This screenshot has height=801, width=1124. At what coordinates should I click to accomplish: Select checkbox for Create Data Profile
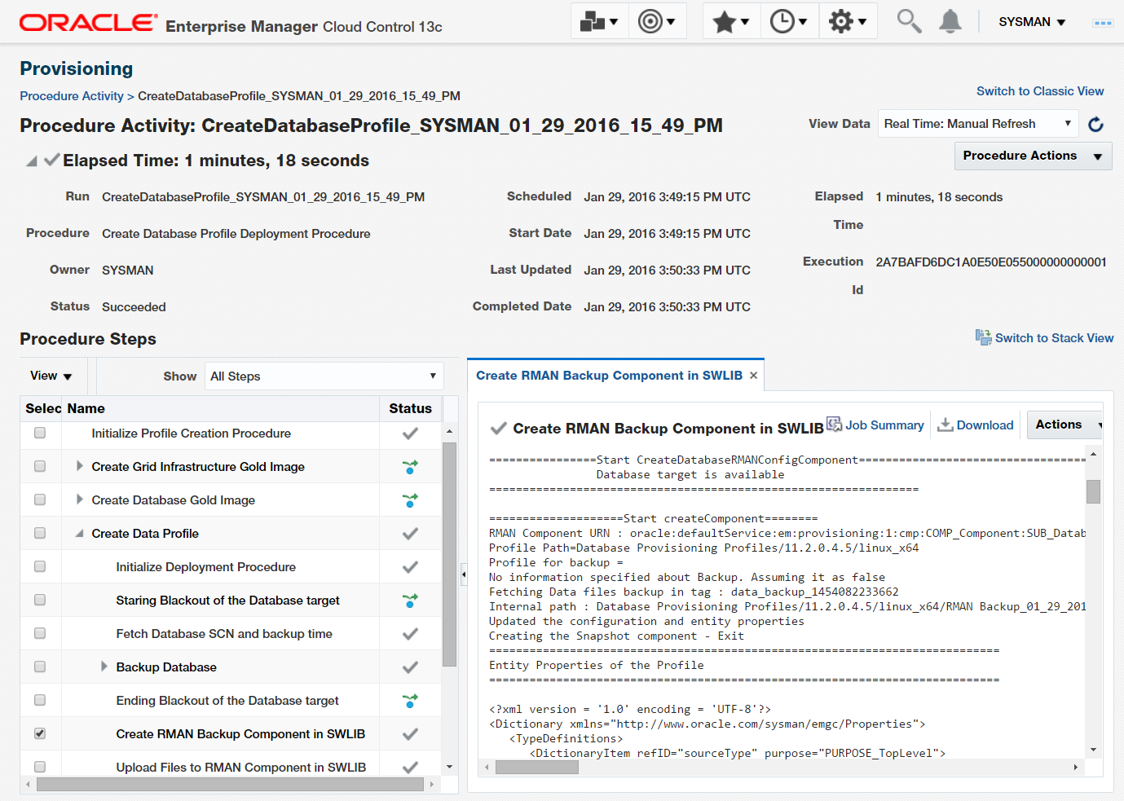pos(40,533)
